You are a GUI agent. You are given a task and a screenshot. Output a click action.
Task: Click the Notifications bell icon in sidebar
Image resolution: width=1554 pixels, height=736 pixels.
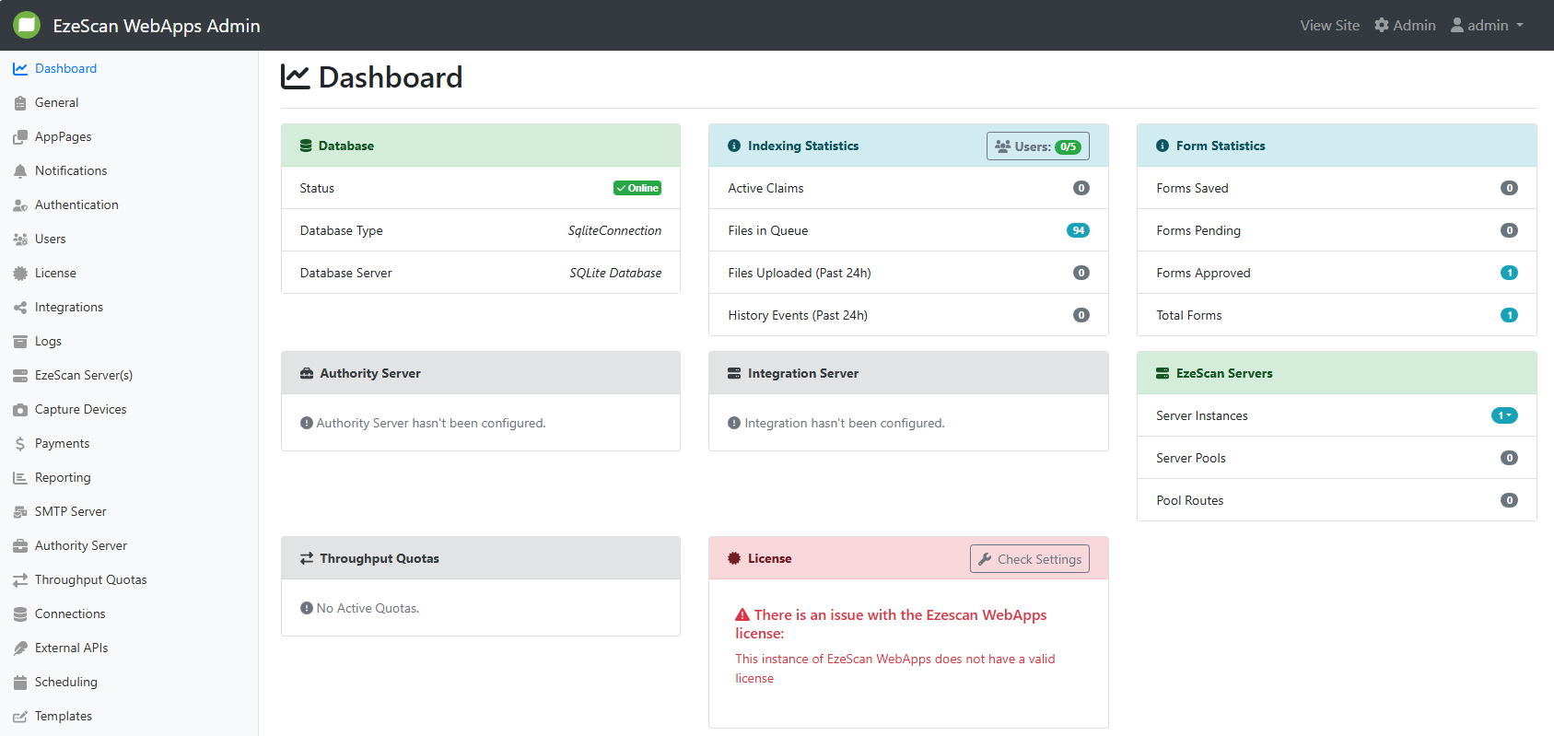click(20, 171)
